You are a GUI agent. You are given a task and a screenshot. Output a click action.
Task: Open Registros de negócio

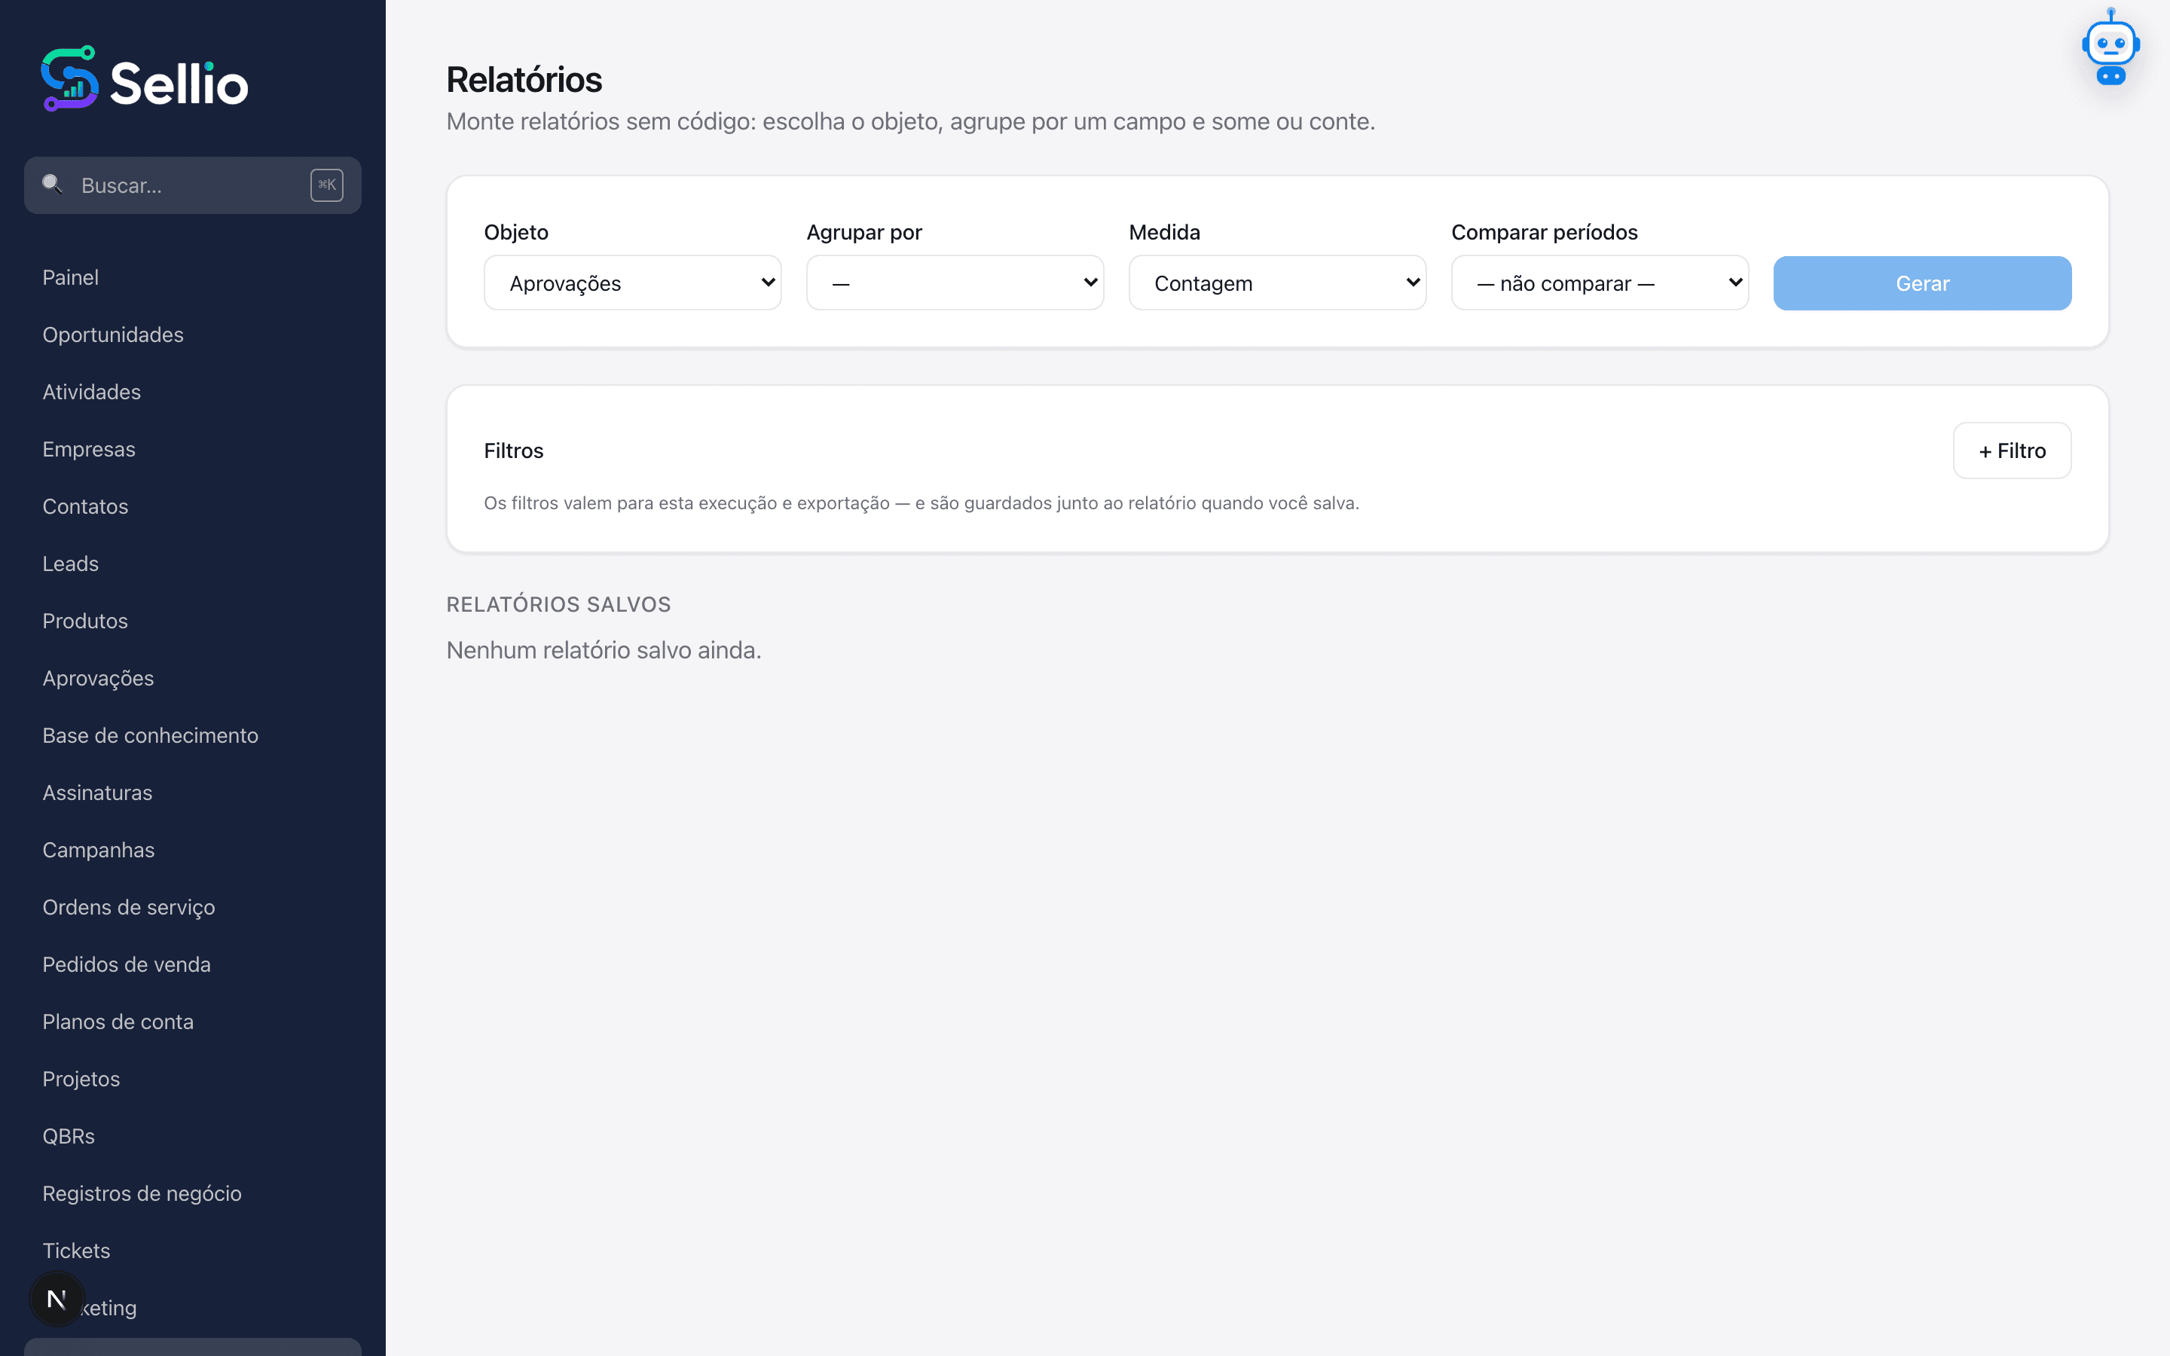[x=142, y=1194]
